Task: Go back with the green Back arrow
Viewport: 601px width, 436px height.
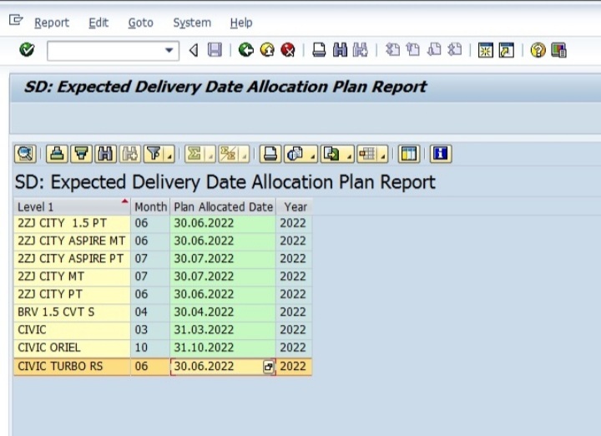Action: click(x=245, y=50)
